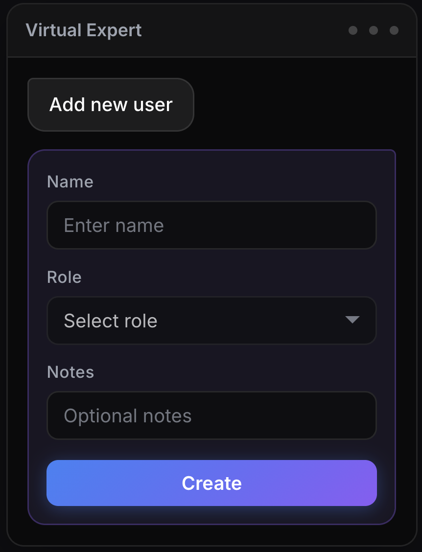
Task: Focus the Name input field
Action: 211,225
